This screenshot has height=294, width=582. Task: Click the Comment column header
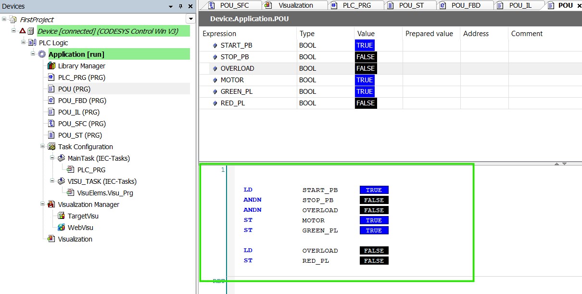(x=545, y=34)
